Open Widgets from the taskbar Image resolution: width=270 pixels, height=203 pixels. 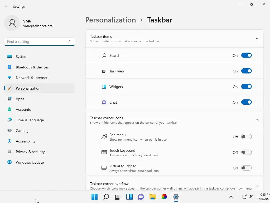point(129,197)
